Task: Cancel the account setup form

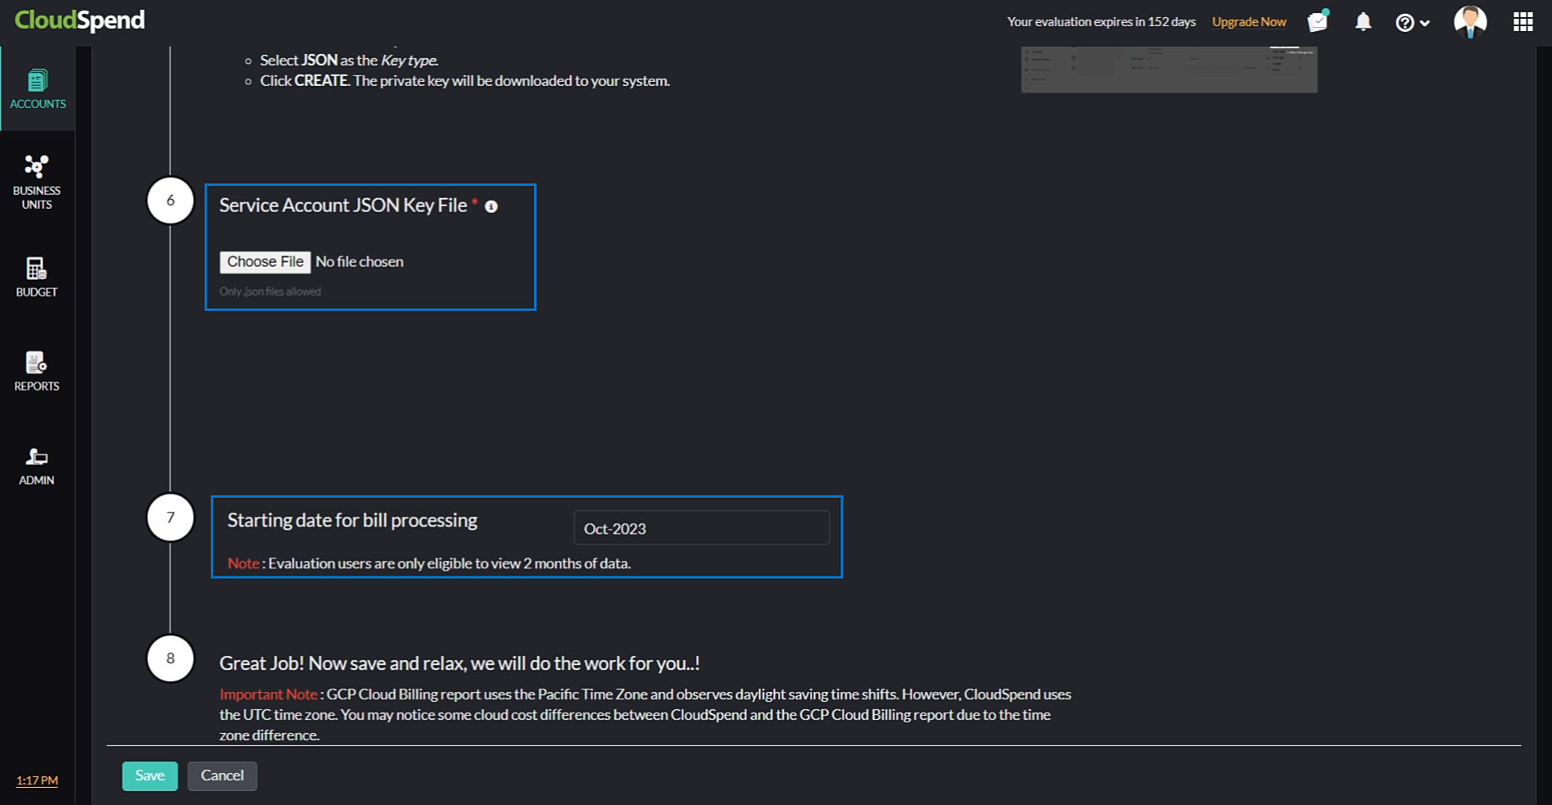Action: (x=222, y=776)
